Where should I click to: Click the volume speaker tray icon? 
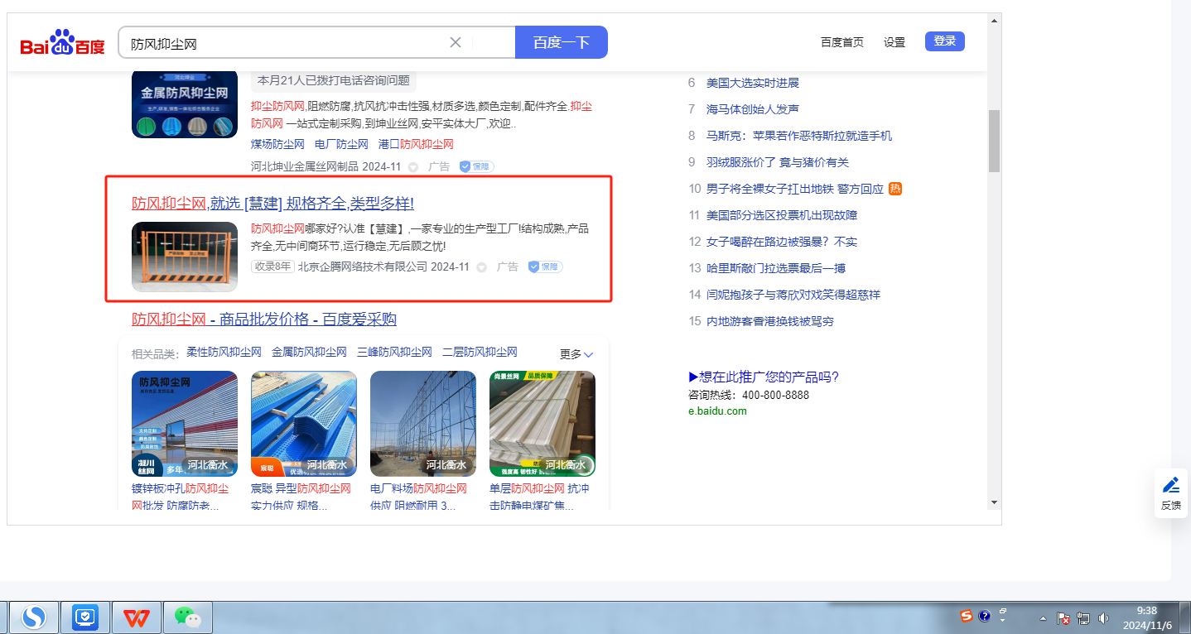[1103, 618]
